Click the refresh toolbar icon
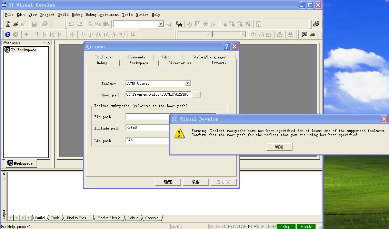 (259, 24)
